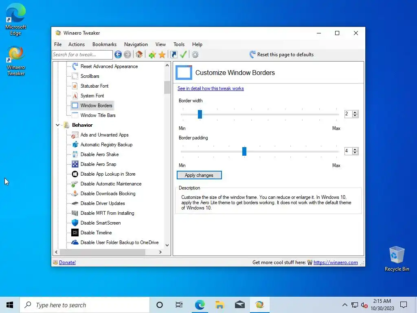Decrease Border width with spinner down arrow

(x=355, y=116)
